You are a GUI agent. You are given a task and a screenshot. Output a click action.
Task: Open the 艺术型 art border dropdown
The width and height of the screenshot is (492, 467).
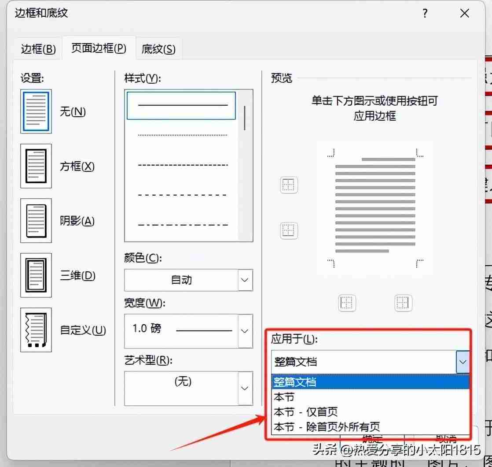(x=245, y=388)
